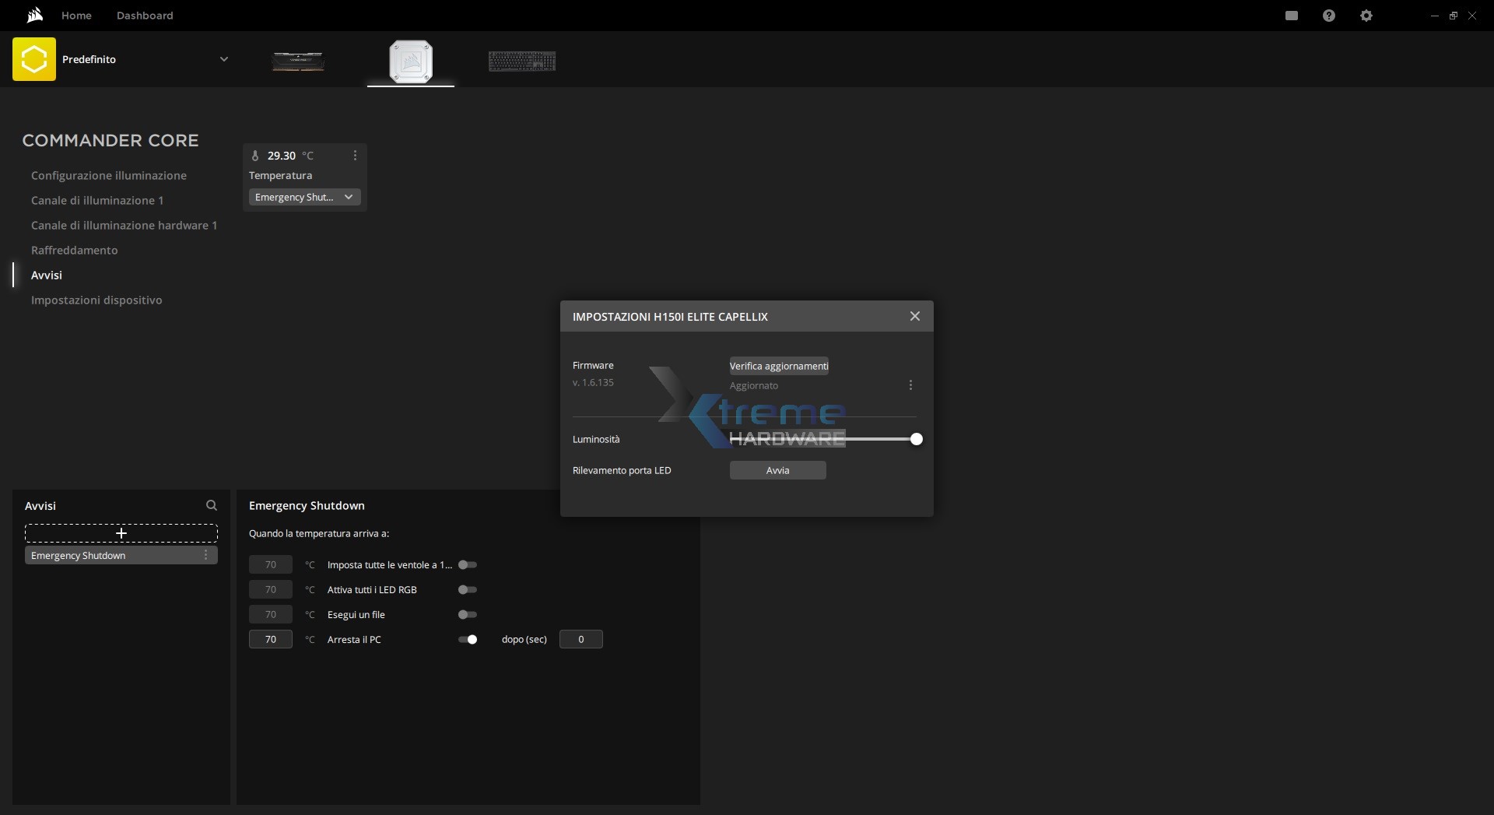Click the search icon in Avvisi panel
Image resolution: width=1494 pixels, height=815 pixels.
point(212,506)
